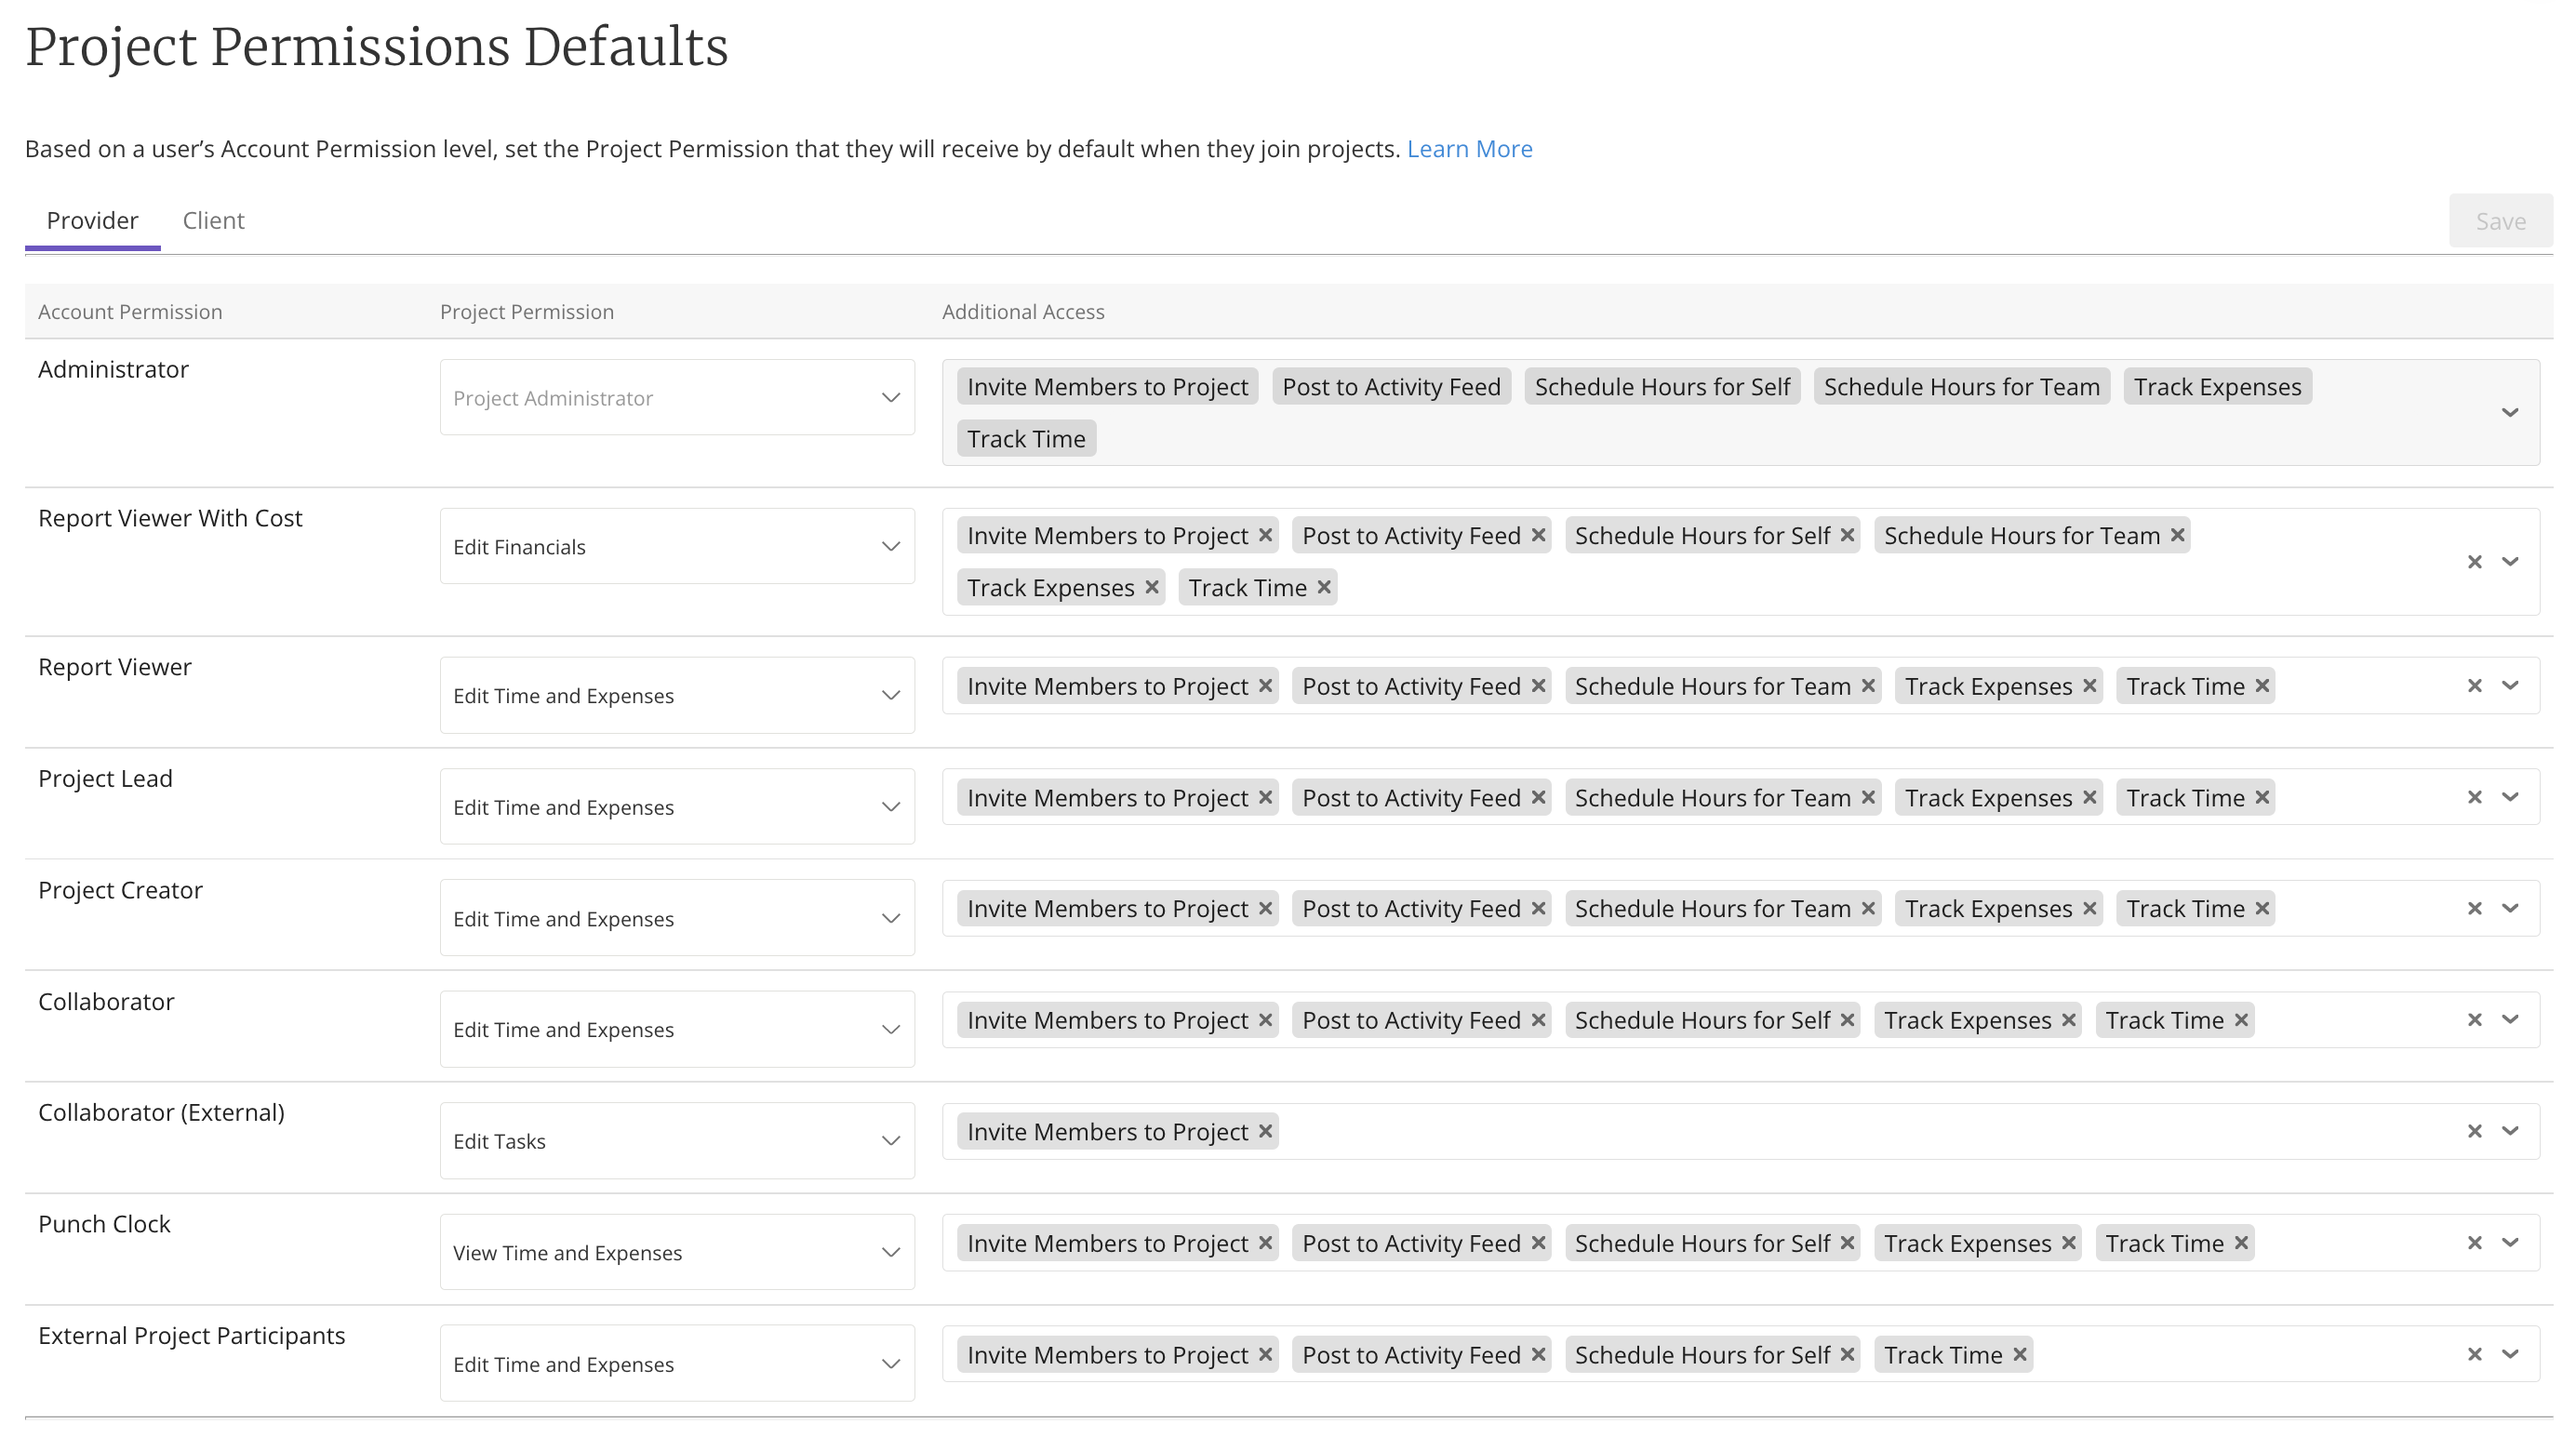This screenshot has width=2576, height=1437.
Task: Remove Invite Members tag from Collaborator (External) row
Action: click(1265, 1131)
